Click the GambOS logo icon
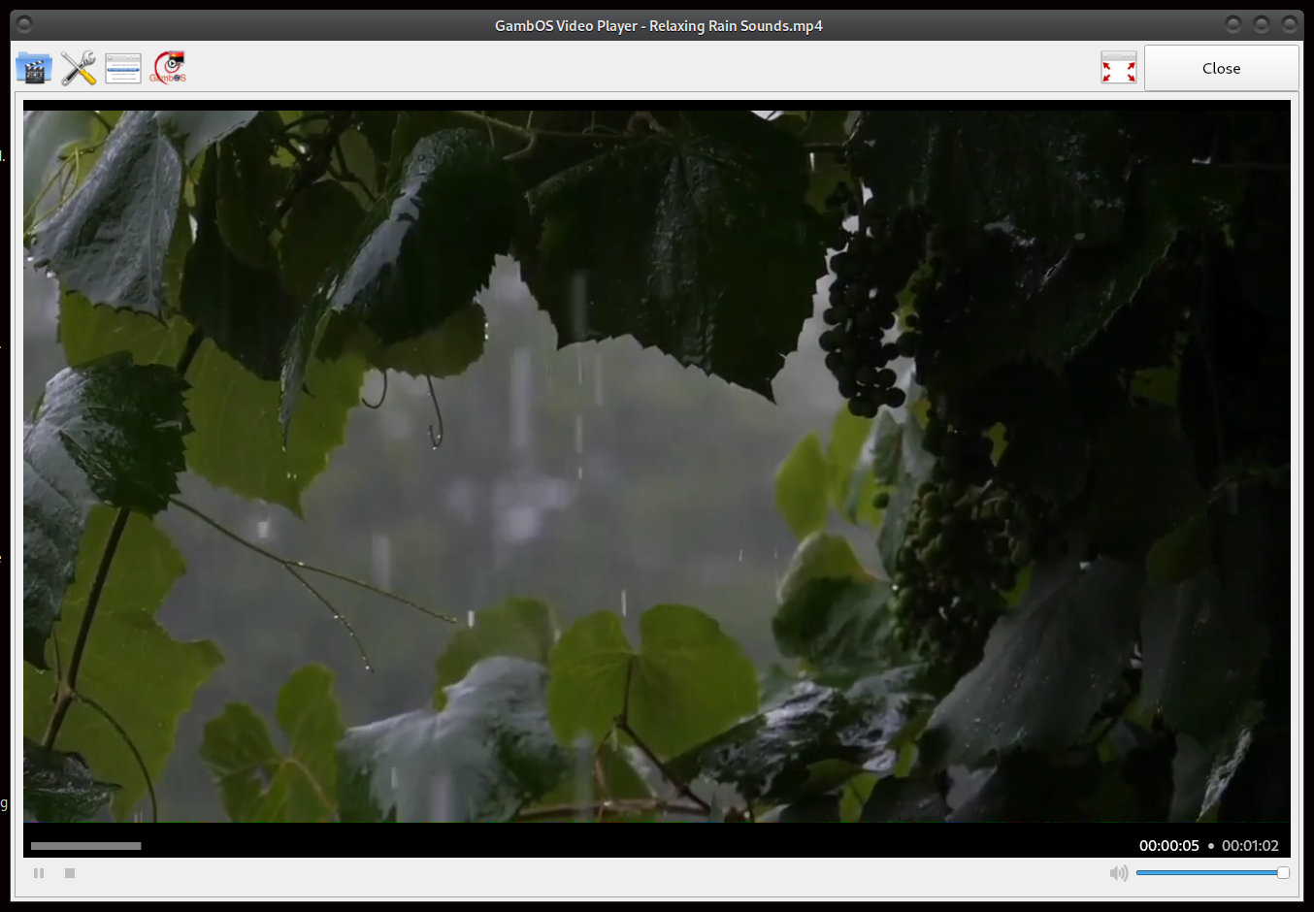The width and height of the screenshot is (1314, 912). tap(169, 68)
